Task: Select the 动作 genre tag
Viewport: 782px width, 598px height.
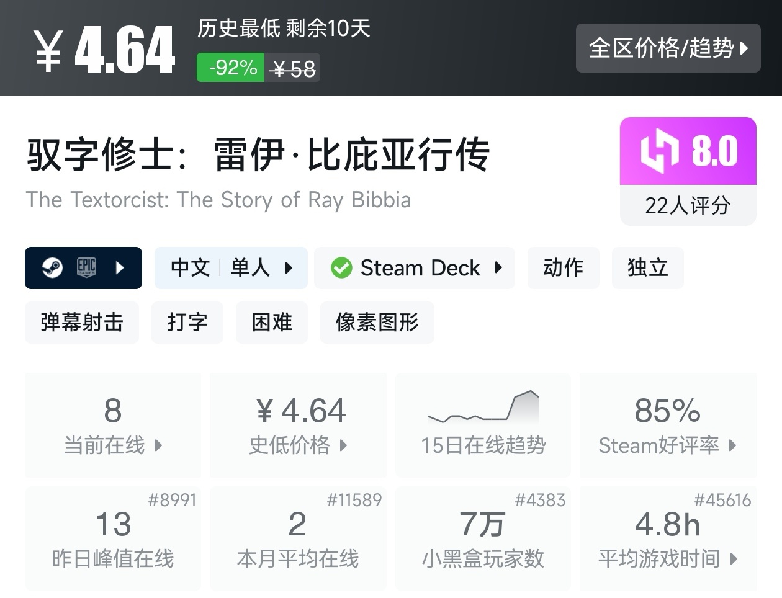Action: tap(563, 268)
